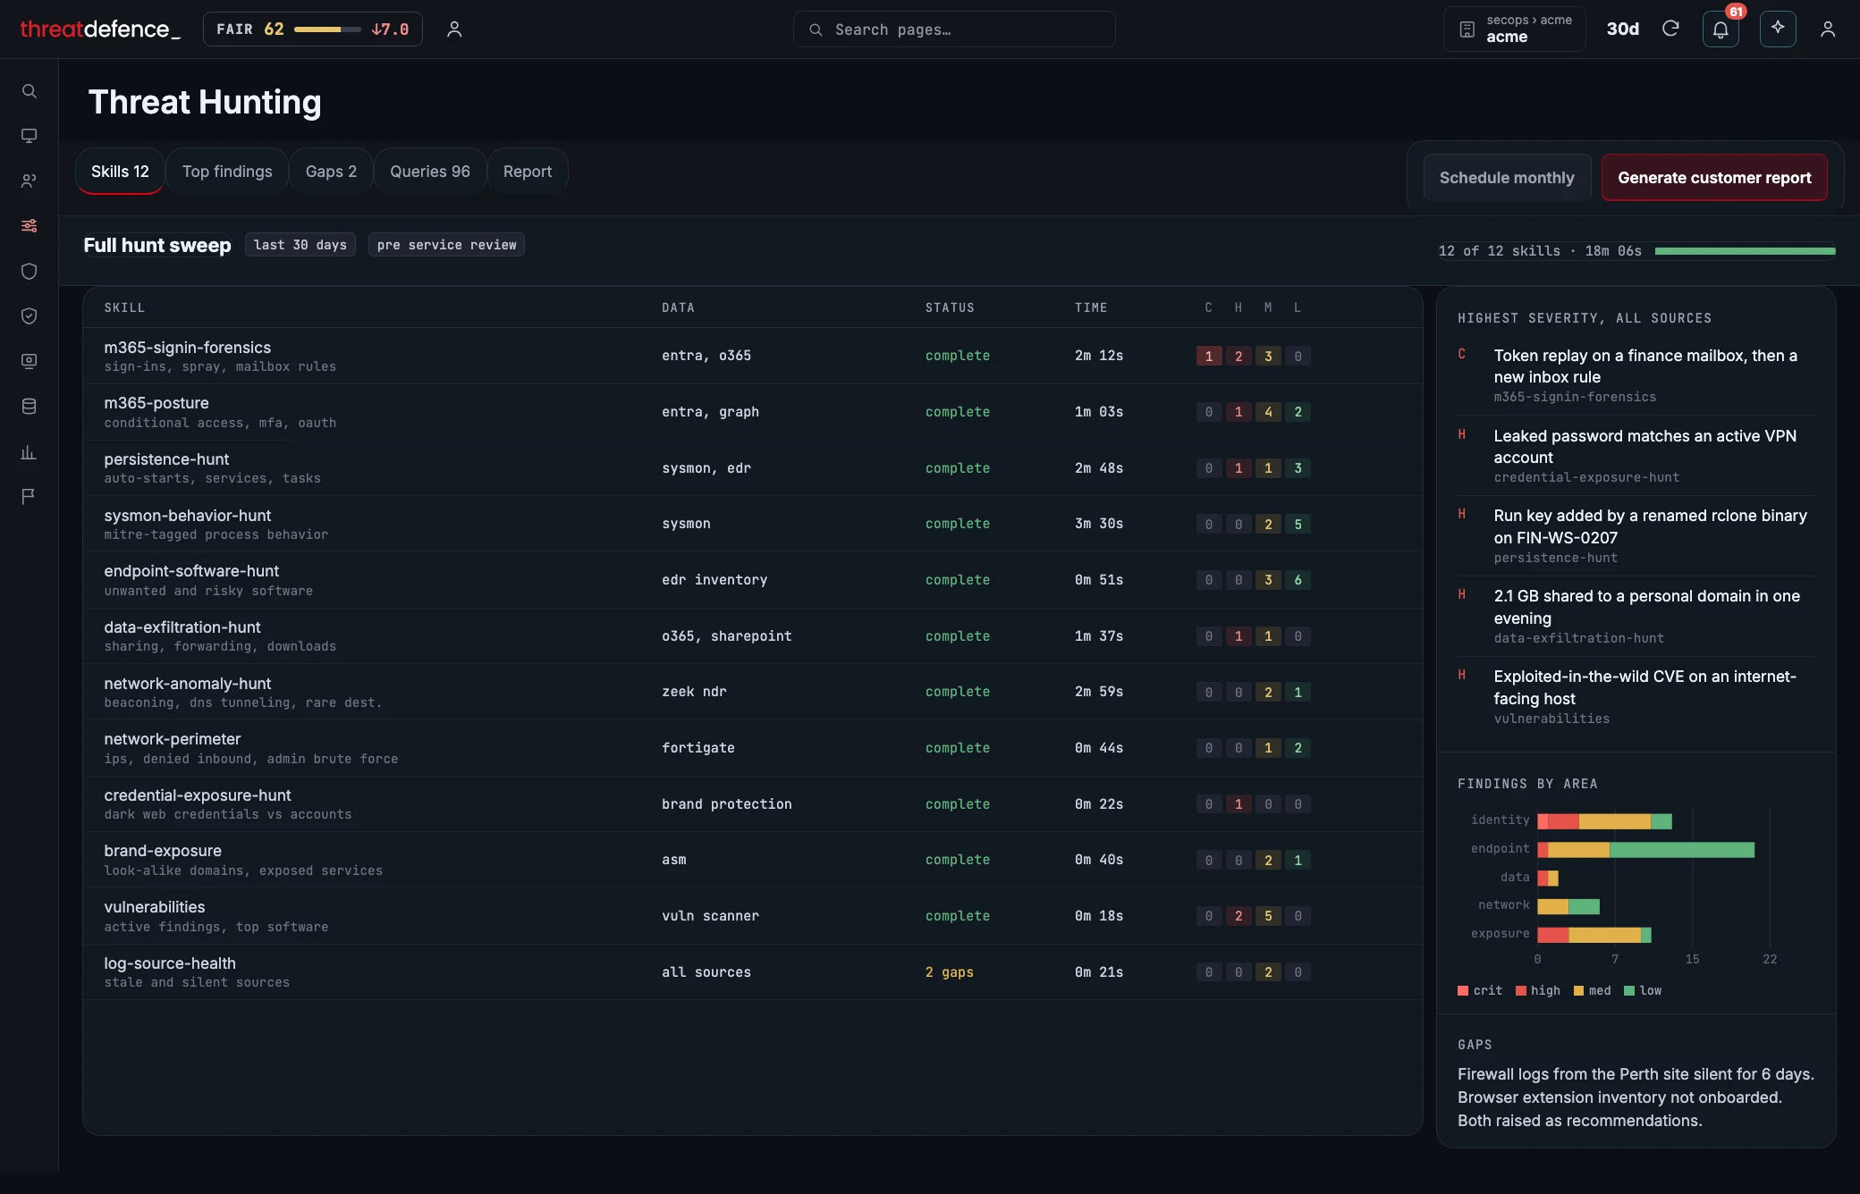
Task: Switch to the Gaps 2 tab
Action: click(x=331, y=172)
